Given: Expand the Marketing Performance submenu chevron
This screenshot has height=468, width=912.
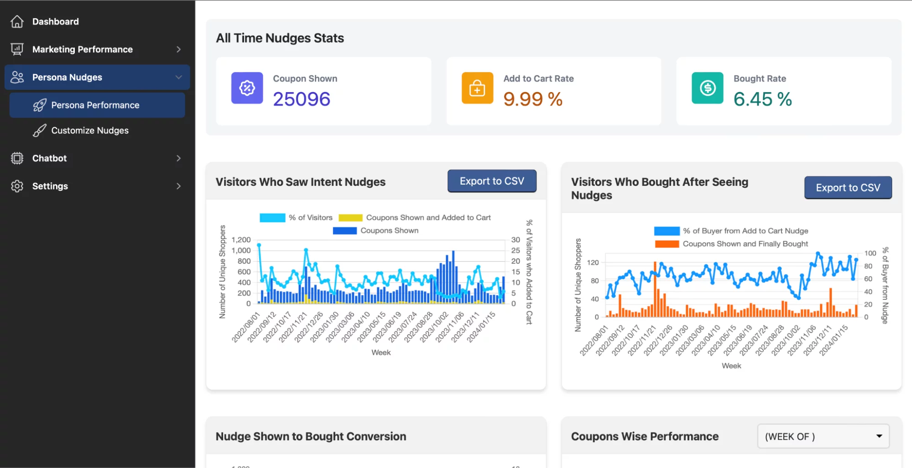Looking at the screenshot, I should pyautogui.click(x=178, y=49).
